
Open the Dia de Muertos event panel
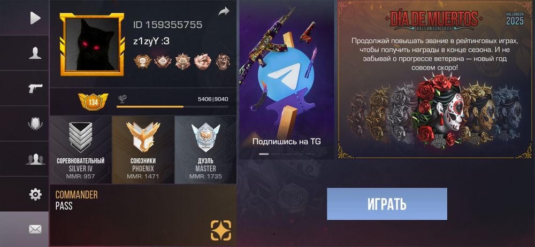point(435,80)
